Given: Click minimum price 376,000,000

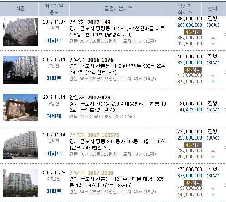Looking at the screenshot, I should [x=190, y=176].
